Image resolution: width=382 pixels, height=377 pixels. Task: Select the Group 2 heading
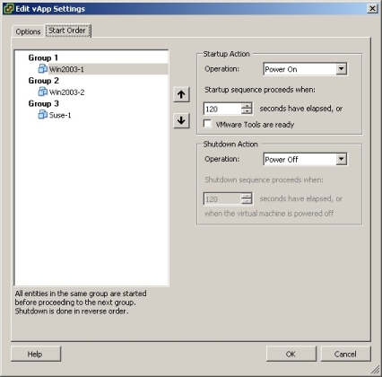(44, 81)
